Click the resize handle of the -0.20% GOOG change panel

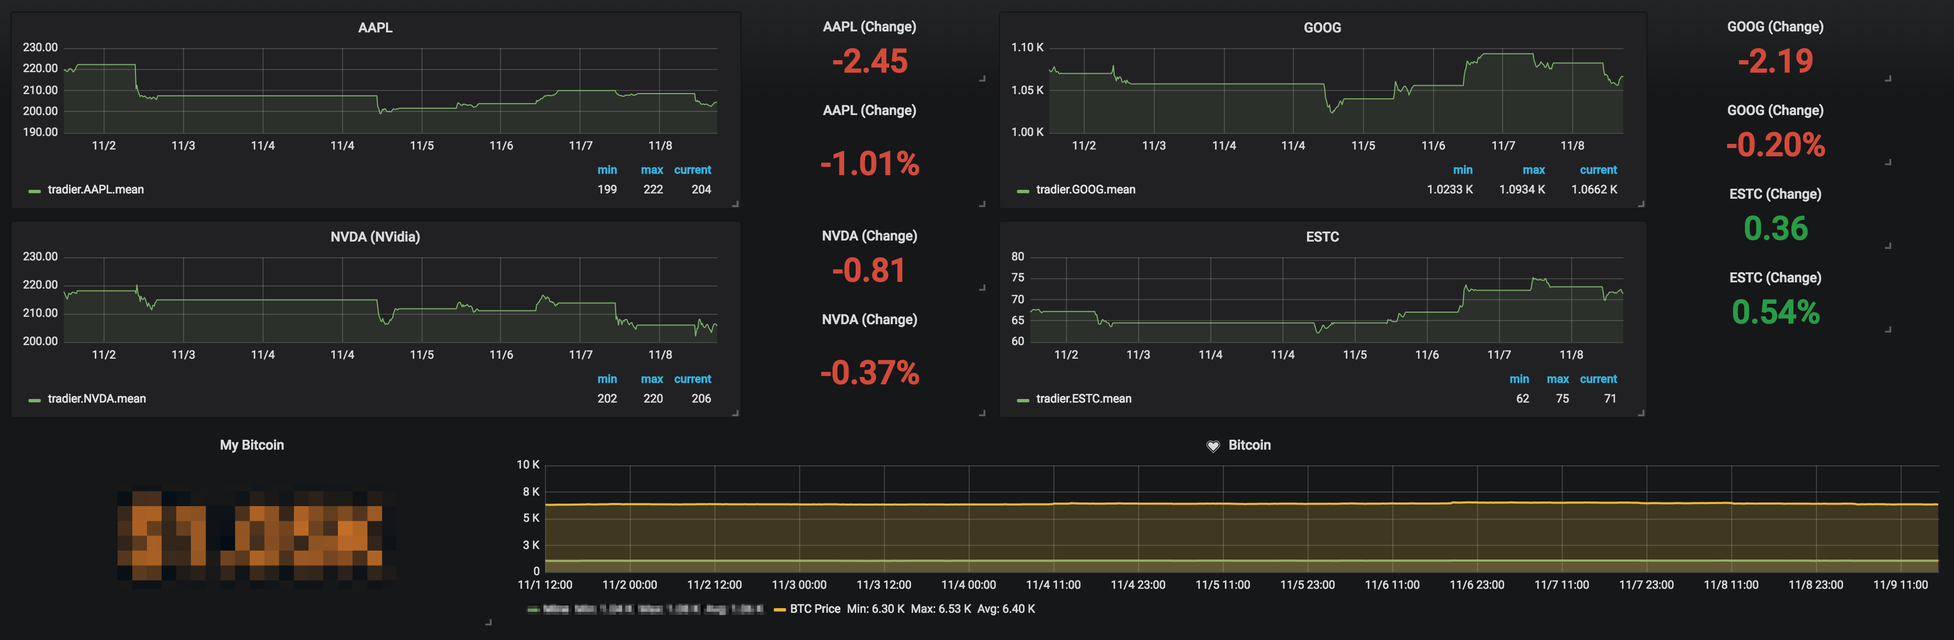[x=1888, y=162]
